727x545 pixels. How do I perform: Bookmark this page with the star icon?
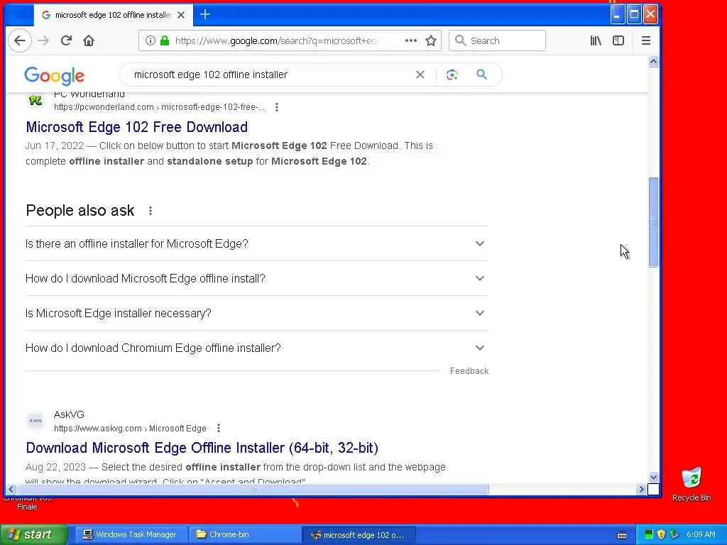431,40
